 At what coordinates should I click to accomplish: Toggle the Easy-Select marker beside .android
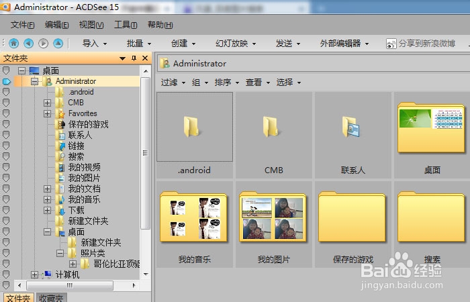click(x=6, y=92)
